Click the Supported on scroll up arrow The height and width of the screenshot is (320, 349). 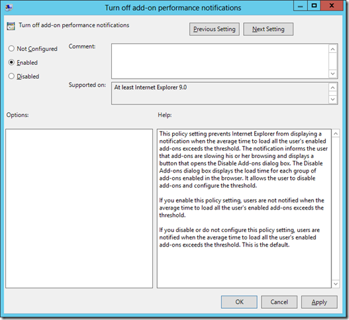[332, 88]
